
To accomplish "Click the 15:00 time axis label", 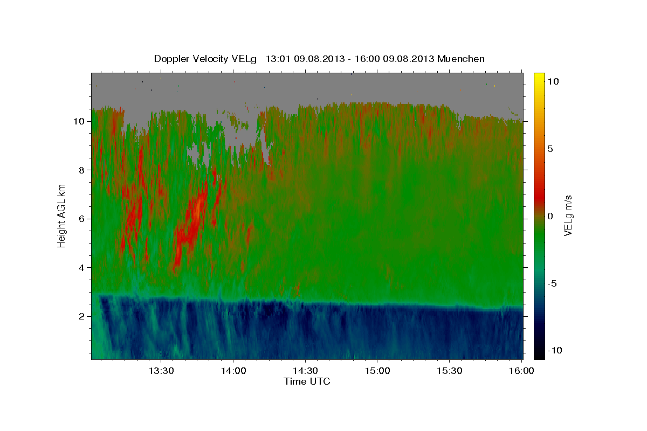I will [x=377, y=371].
